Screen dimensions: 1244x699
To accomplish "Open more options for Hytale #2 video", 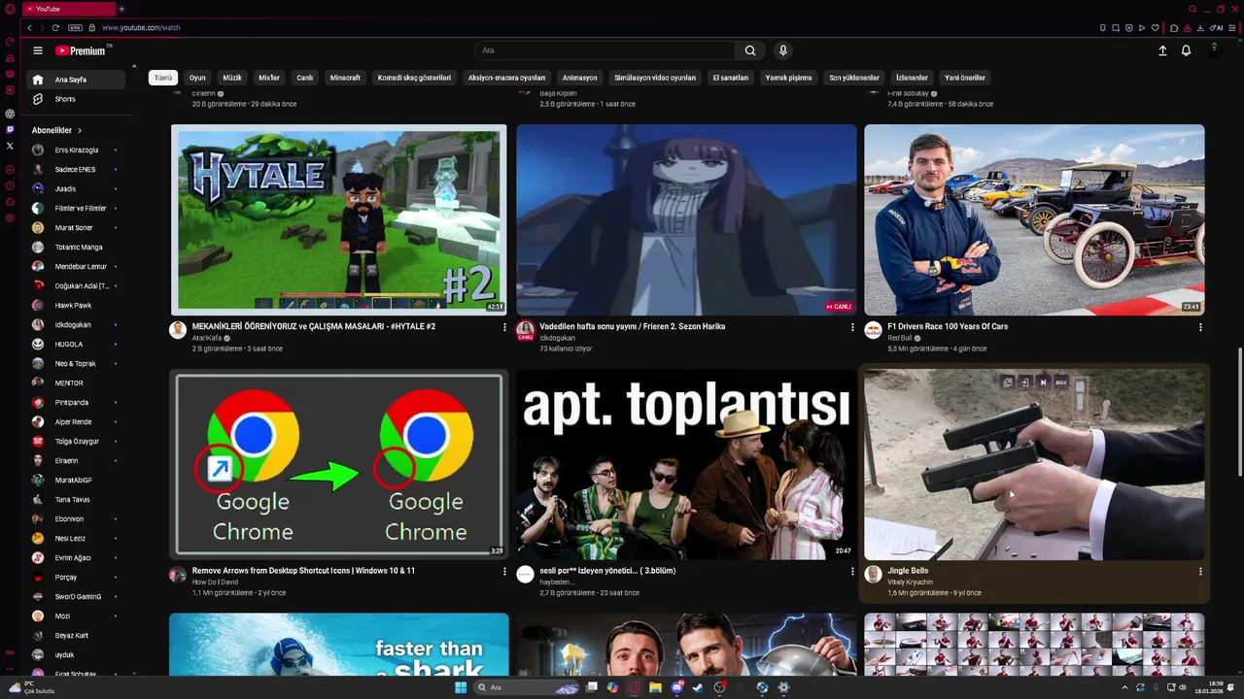I will coord(504,327).
